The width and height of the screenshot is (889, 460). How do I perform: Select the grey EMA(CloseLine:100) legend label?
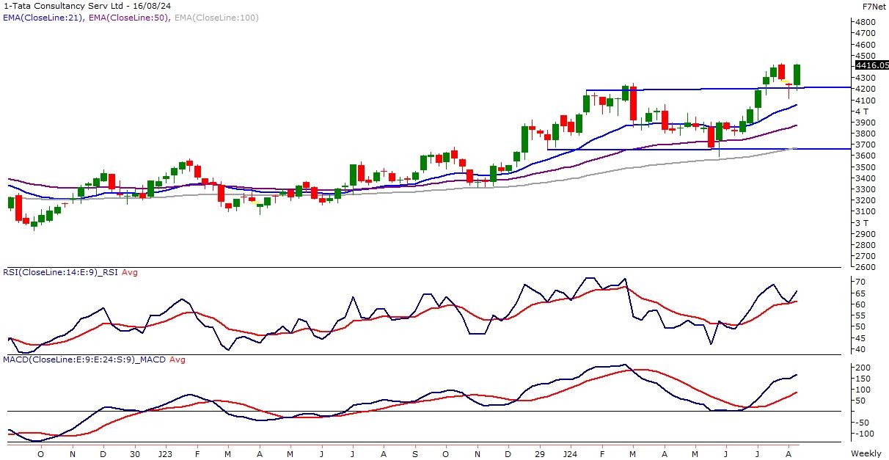point(215,17)
